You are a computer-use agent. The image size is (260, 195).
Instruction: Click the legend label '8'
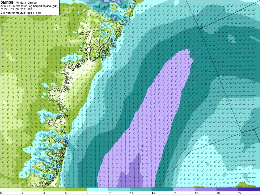pyautogui.click(x=87, y=193)
